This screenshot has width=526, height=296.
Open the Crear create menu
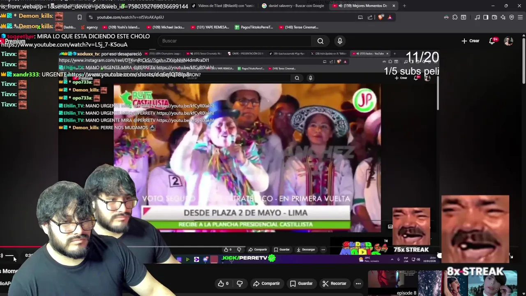471,41
